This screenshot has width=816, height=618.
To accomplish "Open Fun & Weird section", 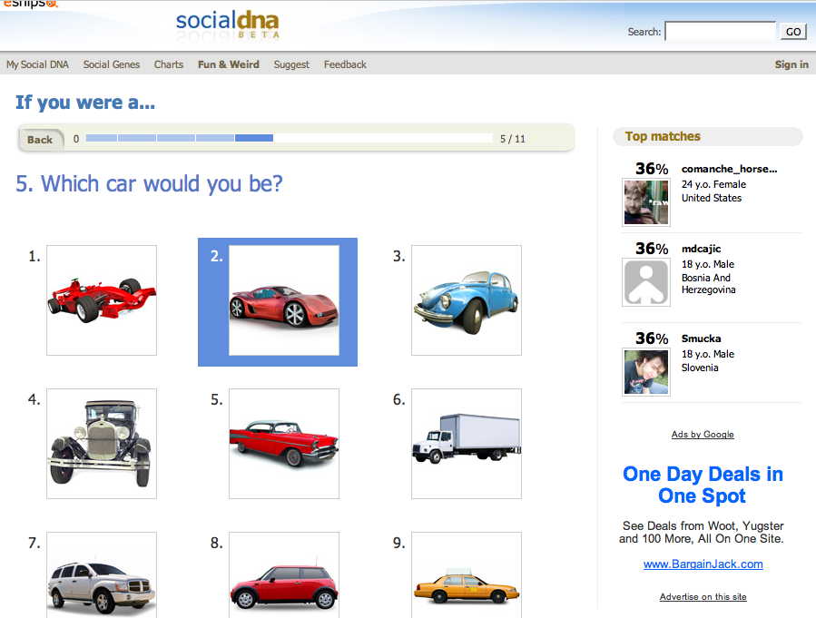I will point(229,64).
